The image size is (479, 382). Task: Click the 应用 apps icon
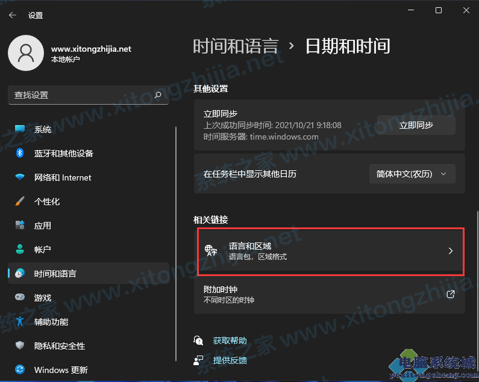pyautogui.click(x=20, y=225)
